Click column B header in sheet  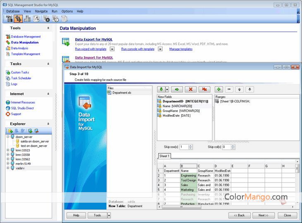pyautogui.click(x=189, y=166)
